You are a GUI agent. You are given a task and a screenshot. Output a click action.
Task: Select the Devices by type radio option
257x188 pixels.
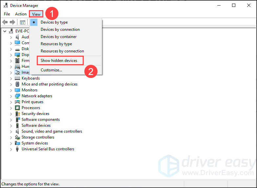(54, 22)
